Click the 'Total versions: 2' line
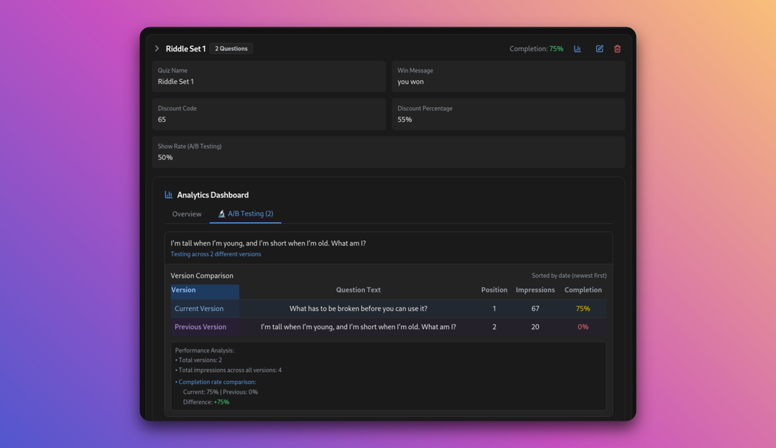776x448 pixels. coord(198,360)
